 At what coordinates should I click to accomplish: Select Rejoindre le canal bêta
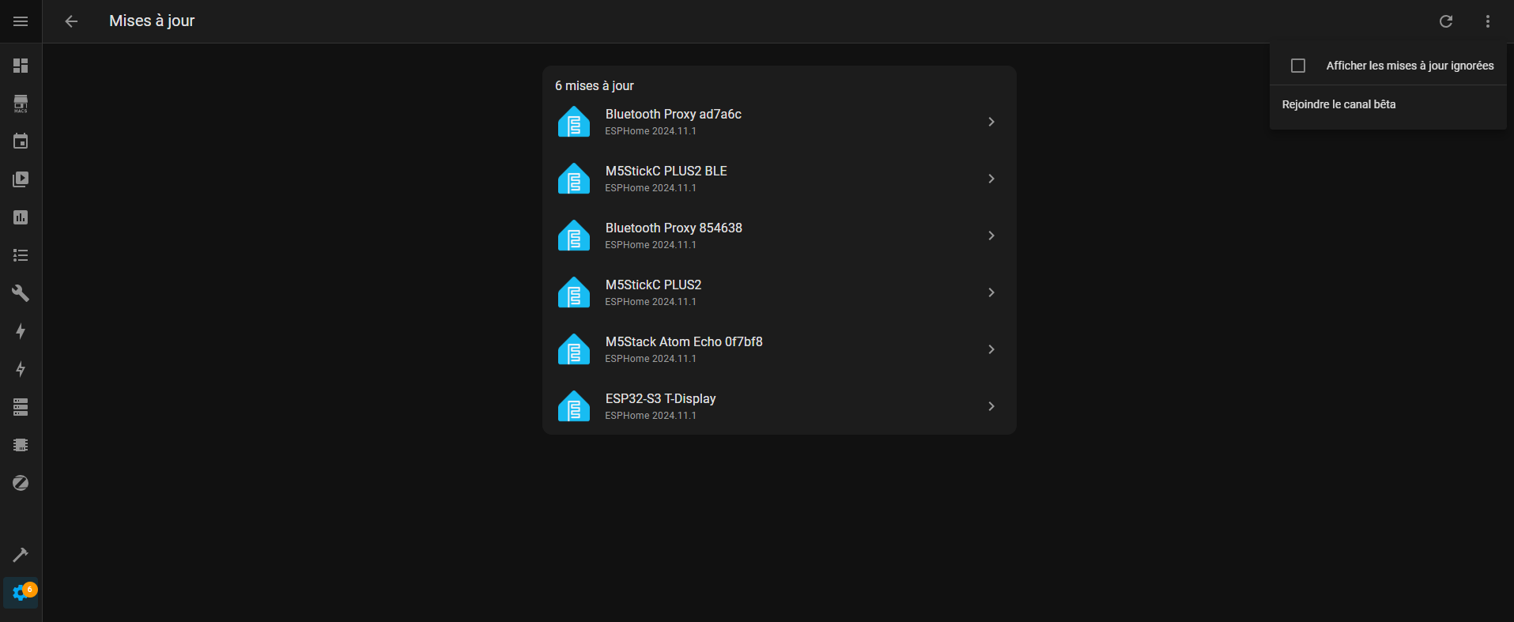click(x=1388, y=104)
